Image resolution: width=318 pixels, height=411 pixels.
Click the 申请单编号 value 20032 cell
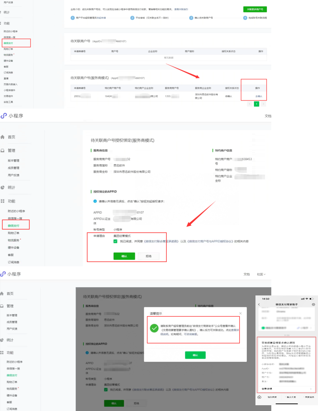coord(82,96)
